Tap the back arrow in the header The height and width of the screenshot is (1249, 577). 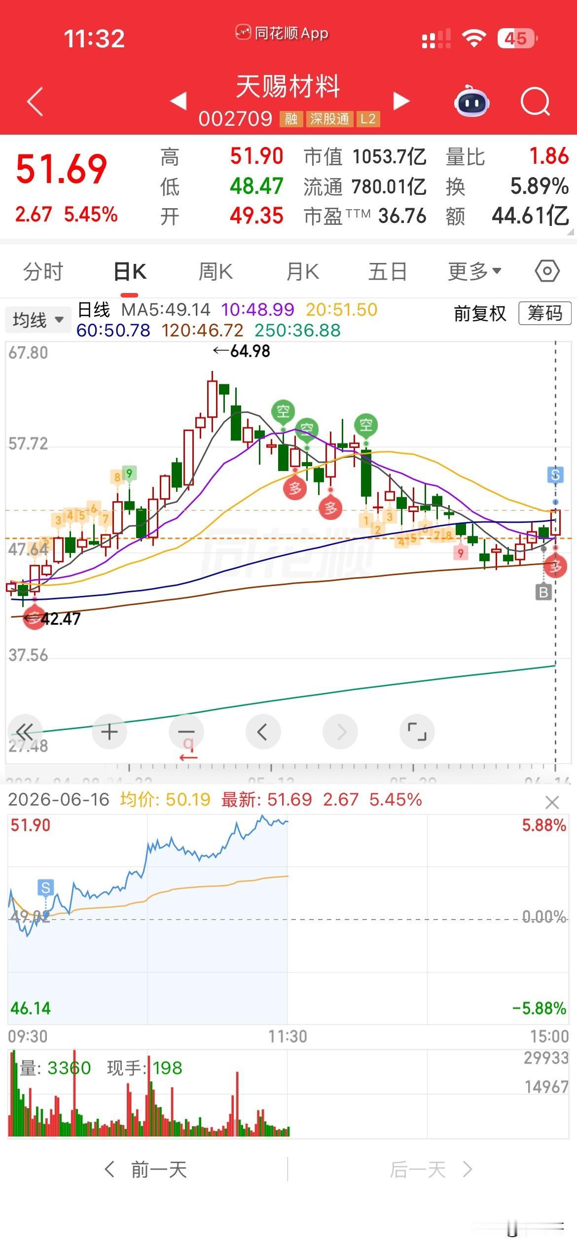35,102
